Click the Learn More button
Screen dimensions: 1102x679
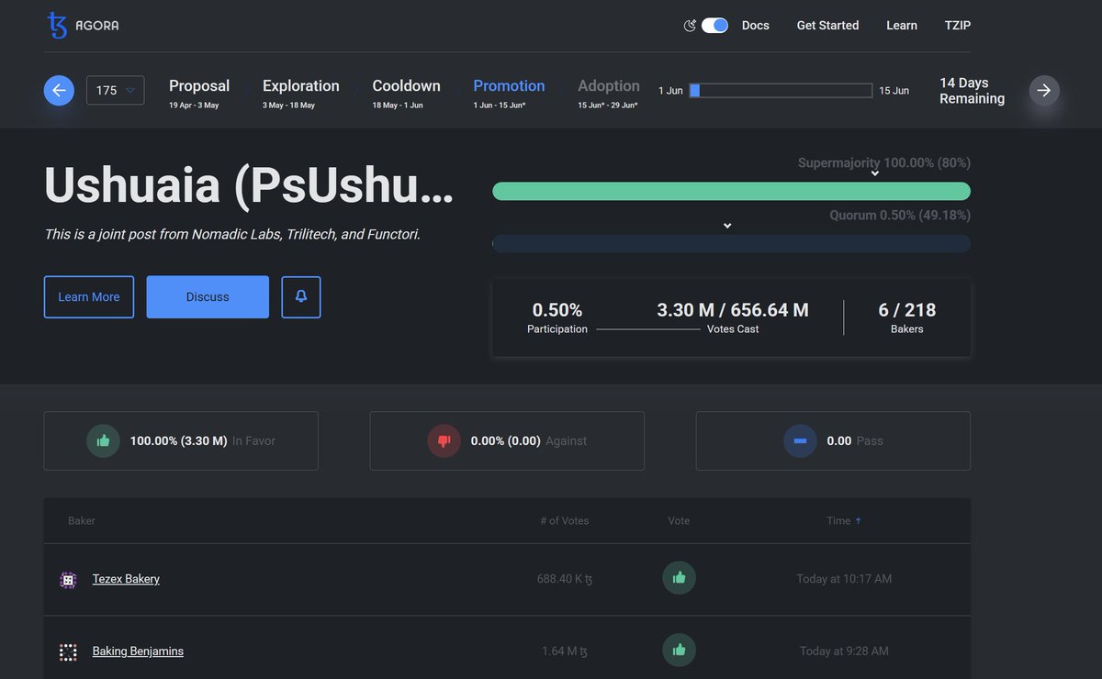click(x=89, y=297)
